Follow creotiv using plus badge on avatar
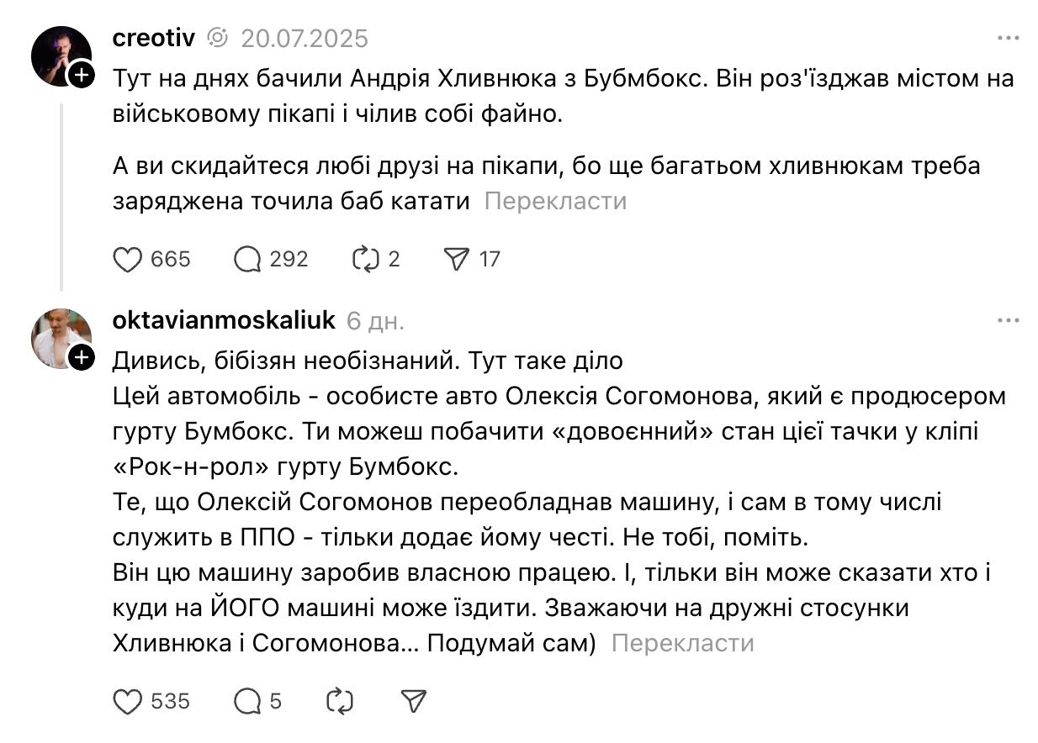 80,76
